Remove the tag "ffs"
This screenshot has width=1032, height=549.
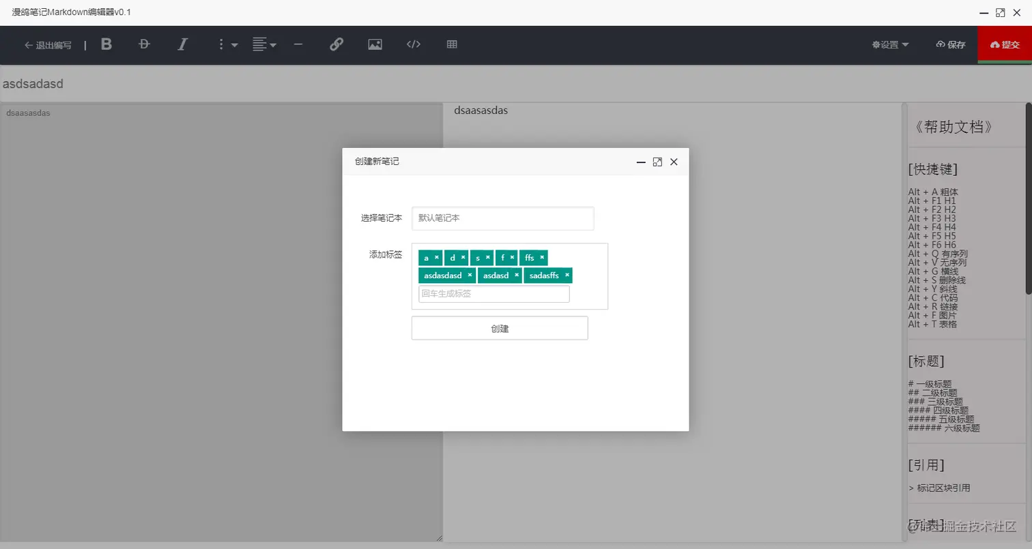click(542, 257)
